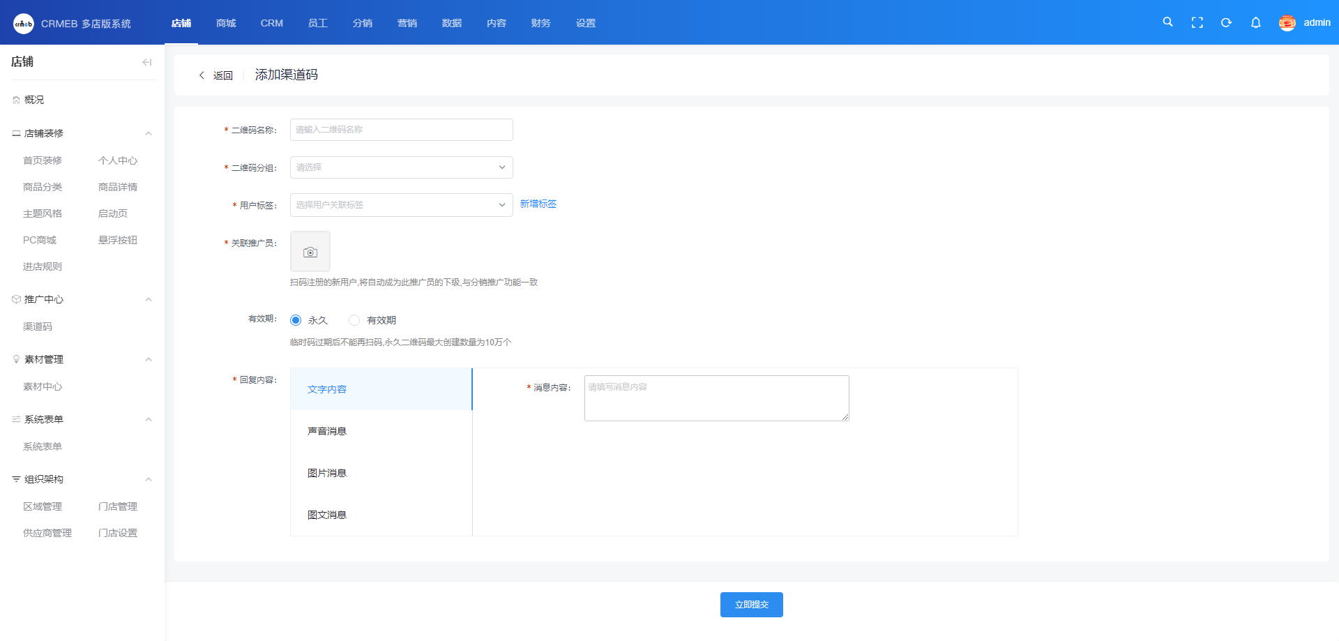Click the admin avatar picture
The height and width of the screenshot is (641, 1339).
(x=1287, y=23)
